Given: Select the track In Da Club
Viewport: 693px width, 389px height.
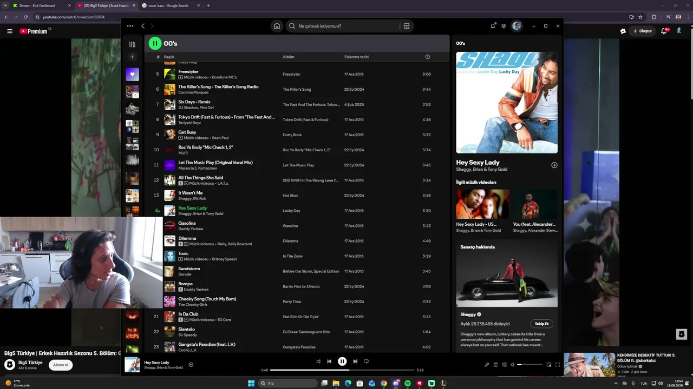Looking at the screenshot, I should pos(188,313).
